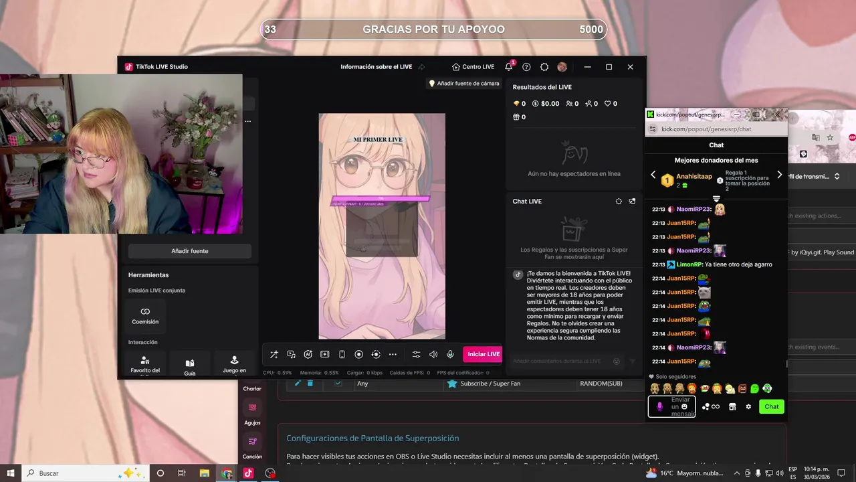Open the media and music tool icon
Viewport: 856px width, 482px height.
[291, 354]
